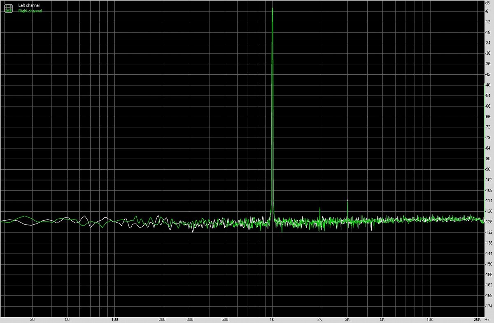Click the "-120" dB scale value
Screen dimensions: 494x323
pos(489,211)
